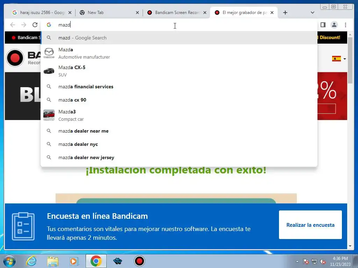This screenshot has width=358, height=268.
Task: Click the Mazda logo thumbnail
Action: 49,53
